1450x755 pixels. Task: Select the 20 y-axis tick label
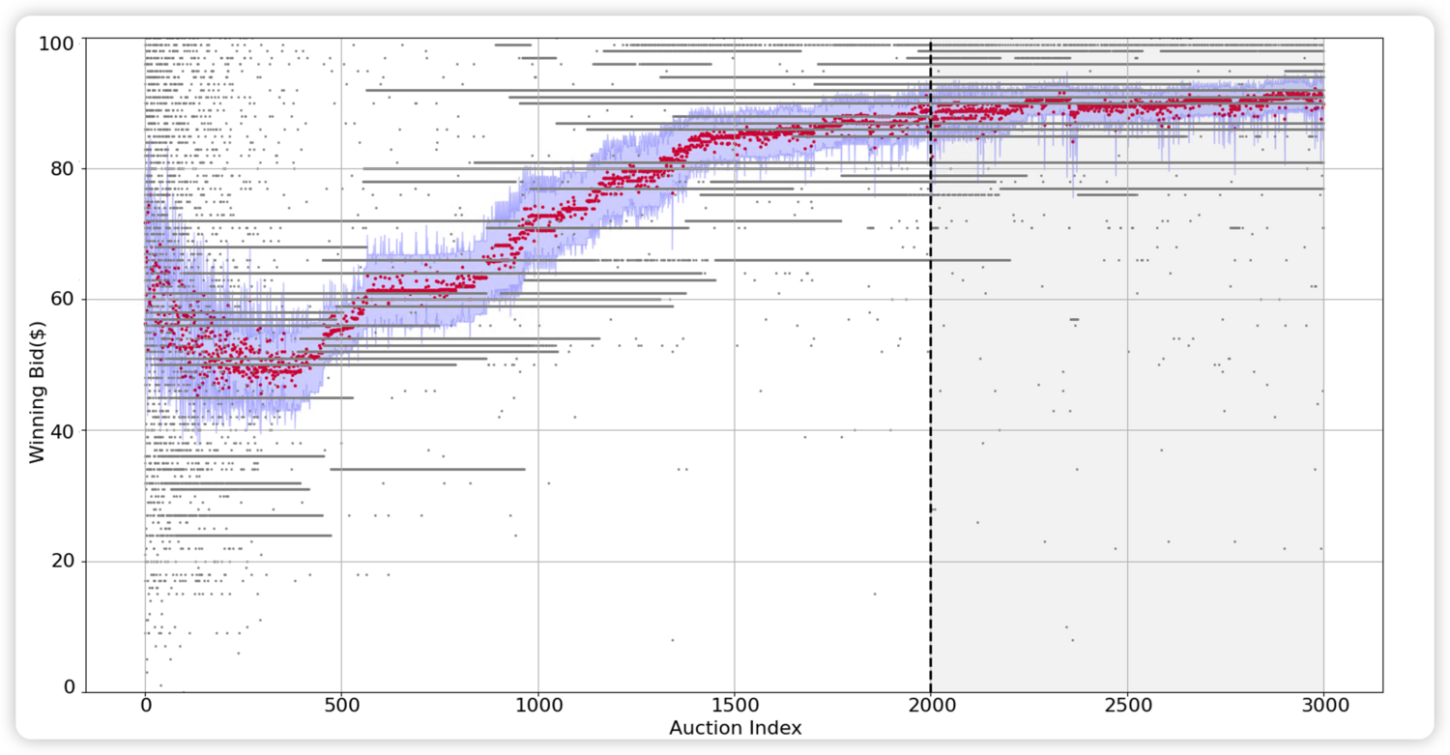[x=64, y=562]
